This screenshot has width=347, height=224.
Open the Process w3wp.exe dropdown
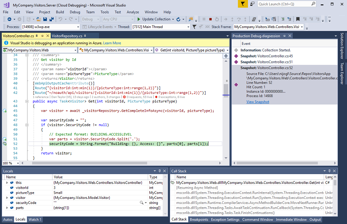point(78,27)
